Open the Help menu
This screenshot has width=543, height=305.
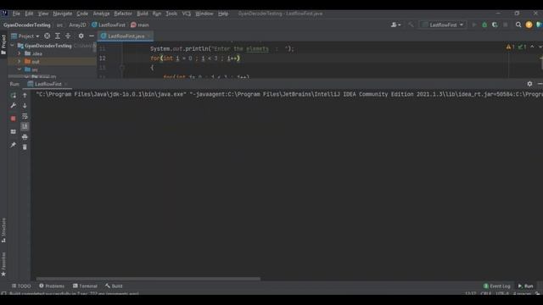[223, 14]
